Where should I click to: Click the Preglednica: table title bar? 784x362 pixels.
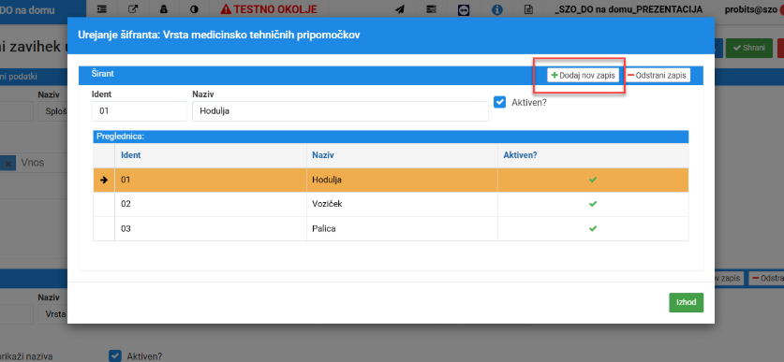(x=391, y=137)
